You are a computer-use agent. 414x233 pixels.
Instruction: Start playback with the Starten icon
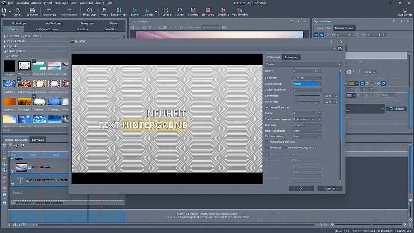click(x=135, y=10)
